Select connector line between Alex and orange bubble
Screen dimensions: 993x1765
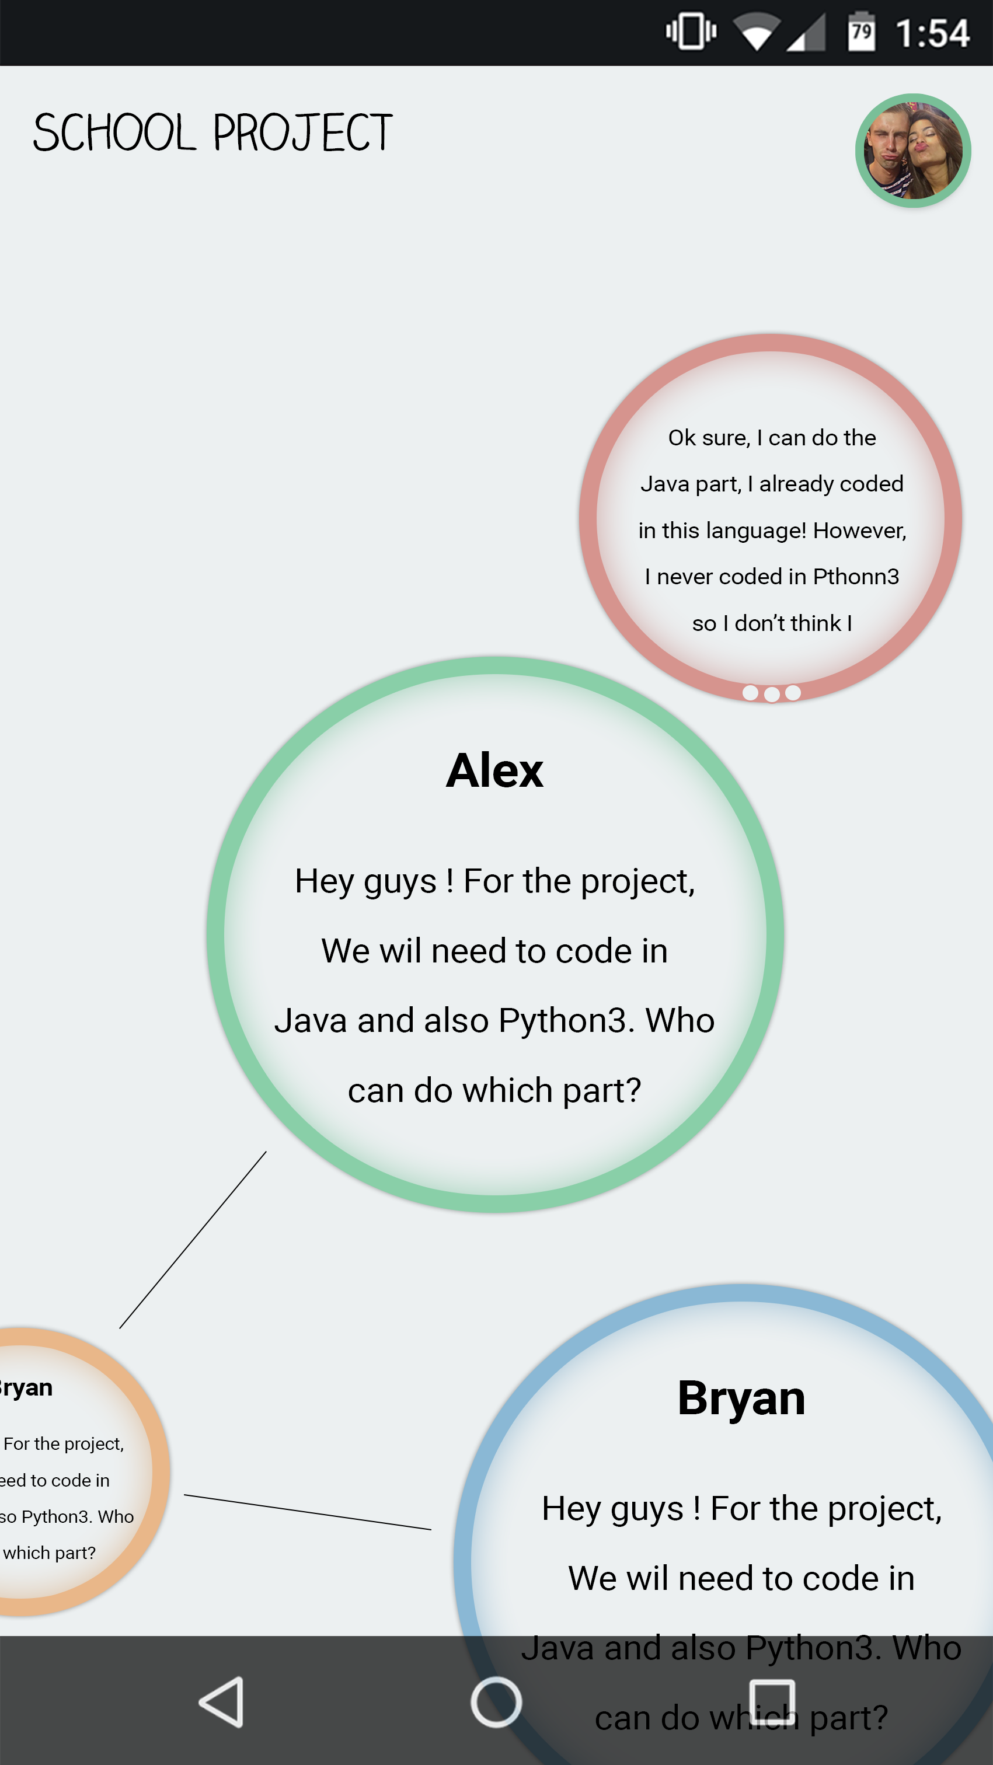point(193,1240)
